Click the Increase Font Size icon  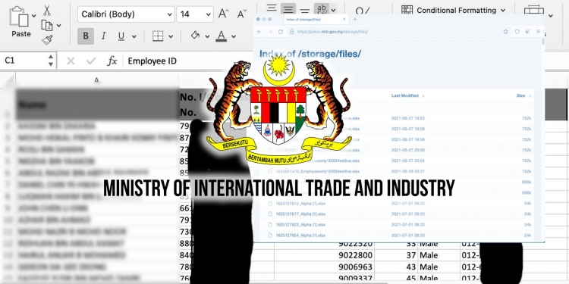coord(223,14)
